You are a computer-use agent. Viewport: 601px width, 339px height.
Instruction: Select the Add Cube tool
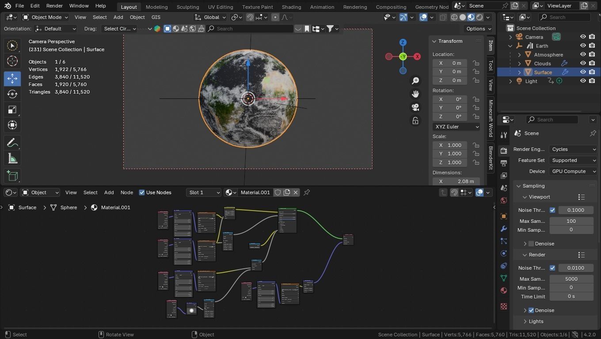pos(12,176)
